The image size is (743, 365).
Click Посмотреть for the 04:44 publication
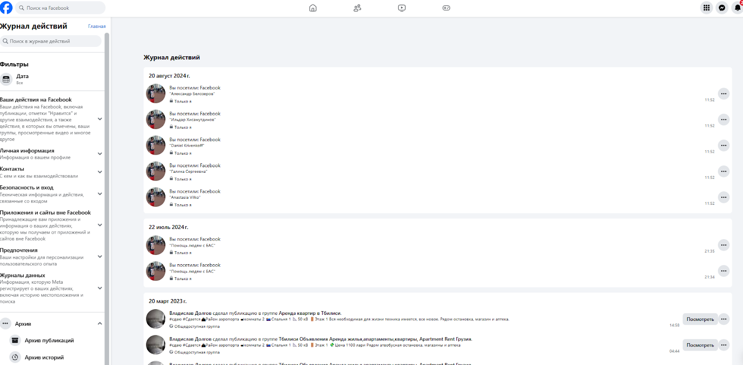click(700, 345)
